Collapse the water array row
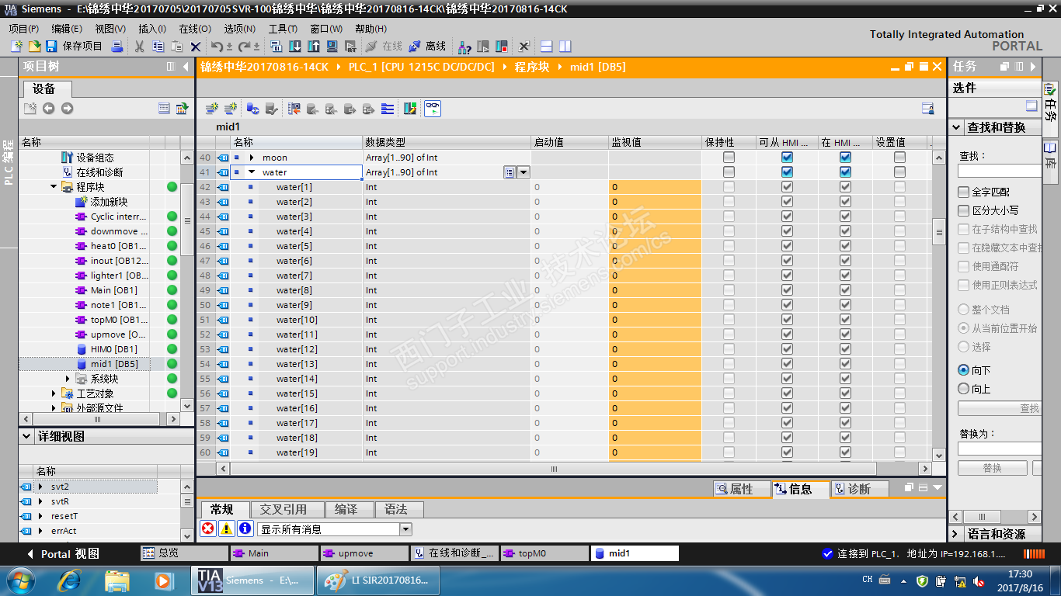Image resolution: width=1061 pixels, height=596 pixels. (x=251, y=172)
